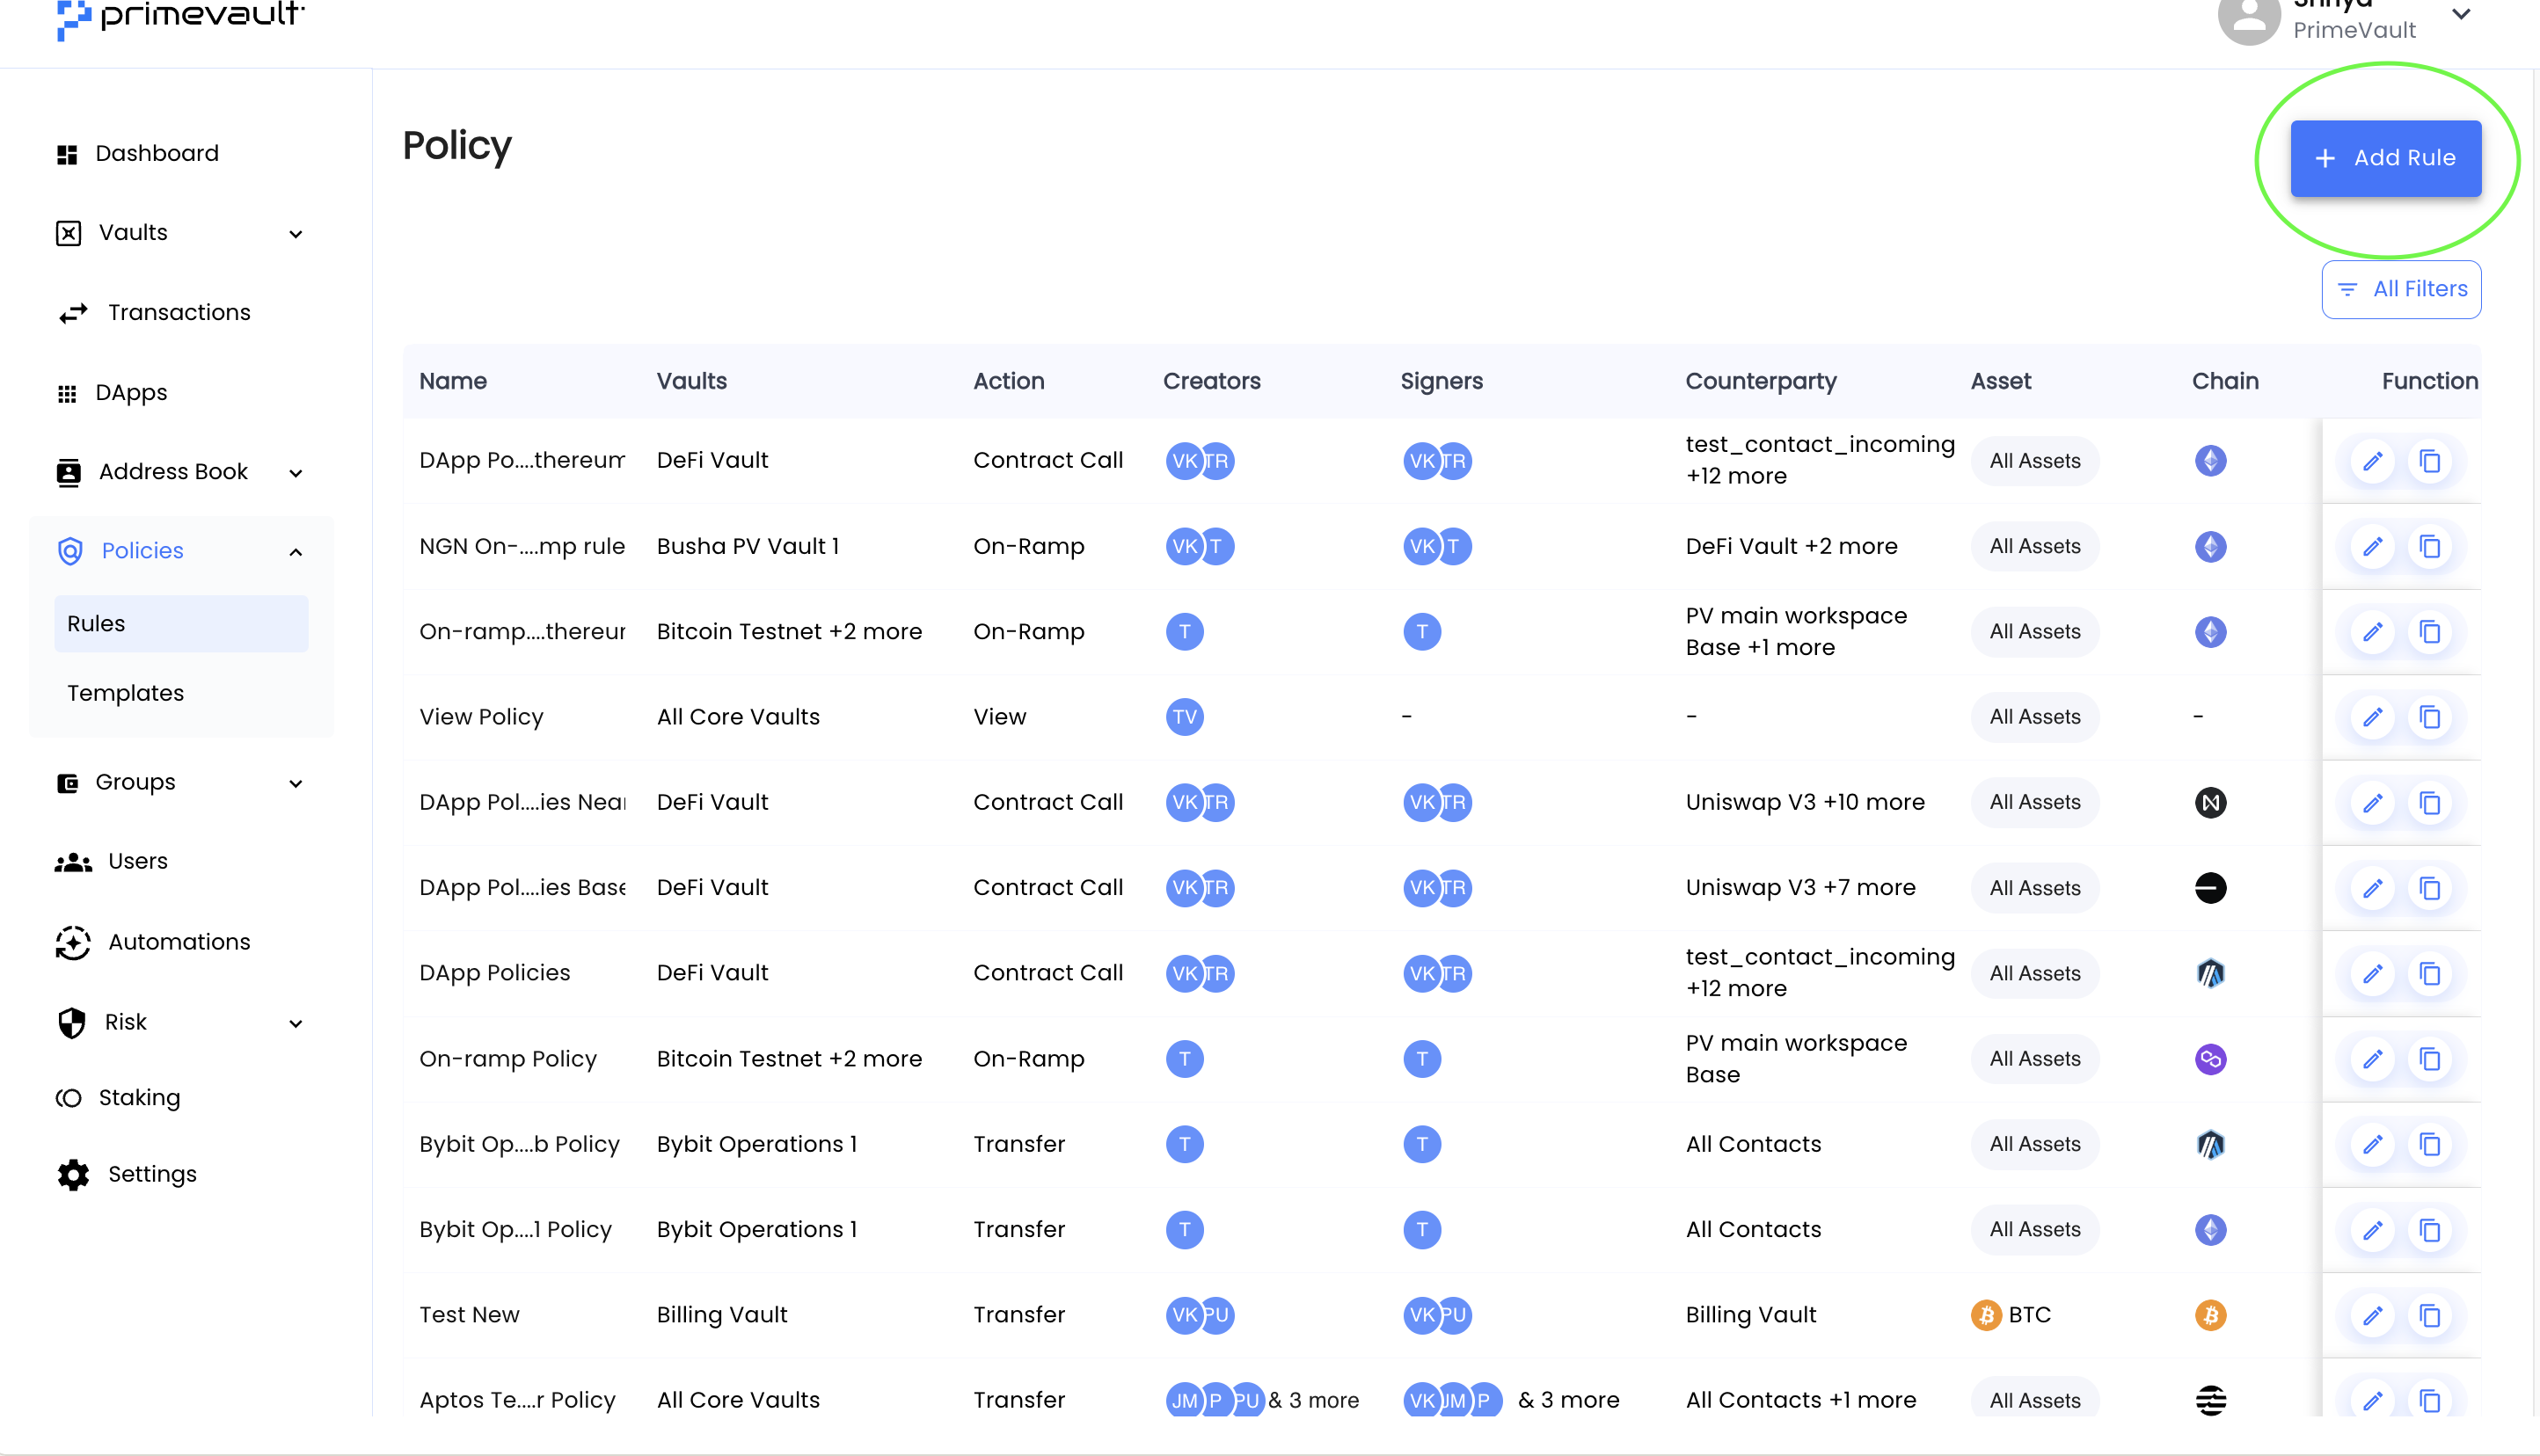Image resolution: width=2540 pixels, height=1456 pixels.
Task: Click '& 3 more' in Aptos creators
Action: (x=1313, y=1400)
